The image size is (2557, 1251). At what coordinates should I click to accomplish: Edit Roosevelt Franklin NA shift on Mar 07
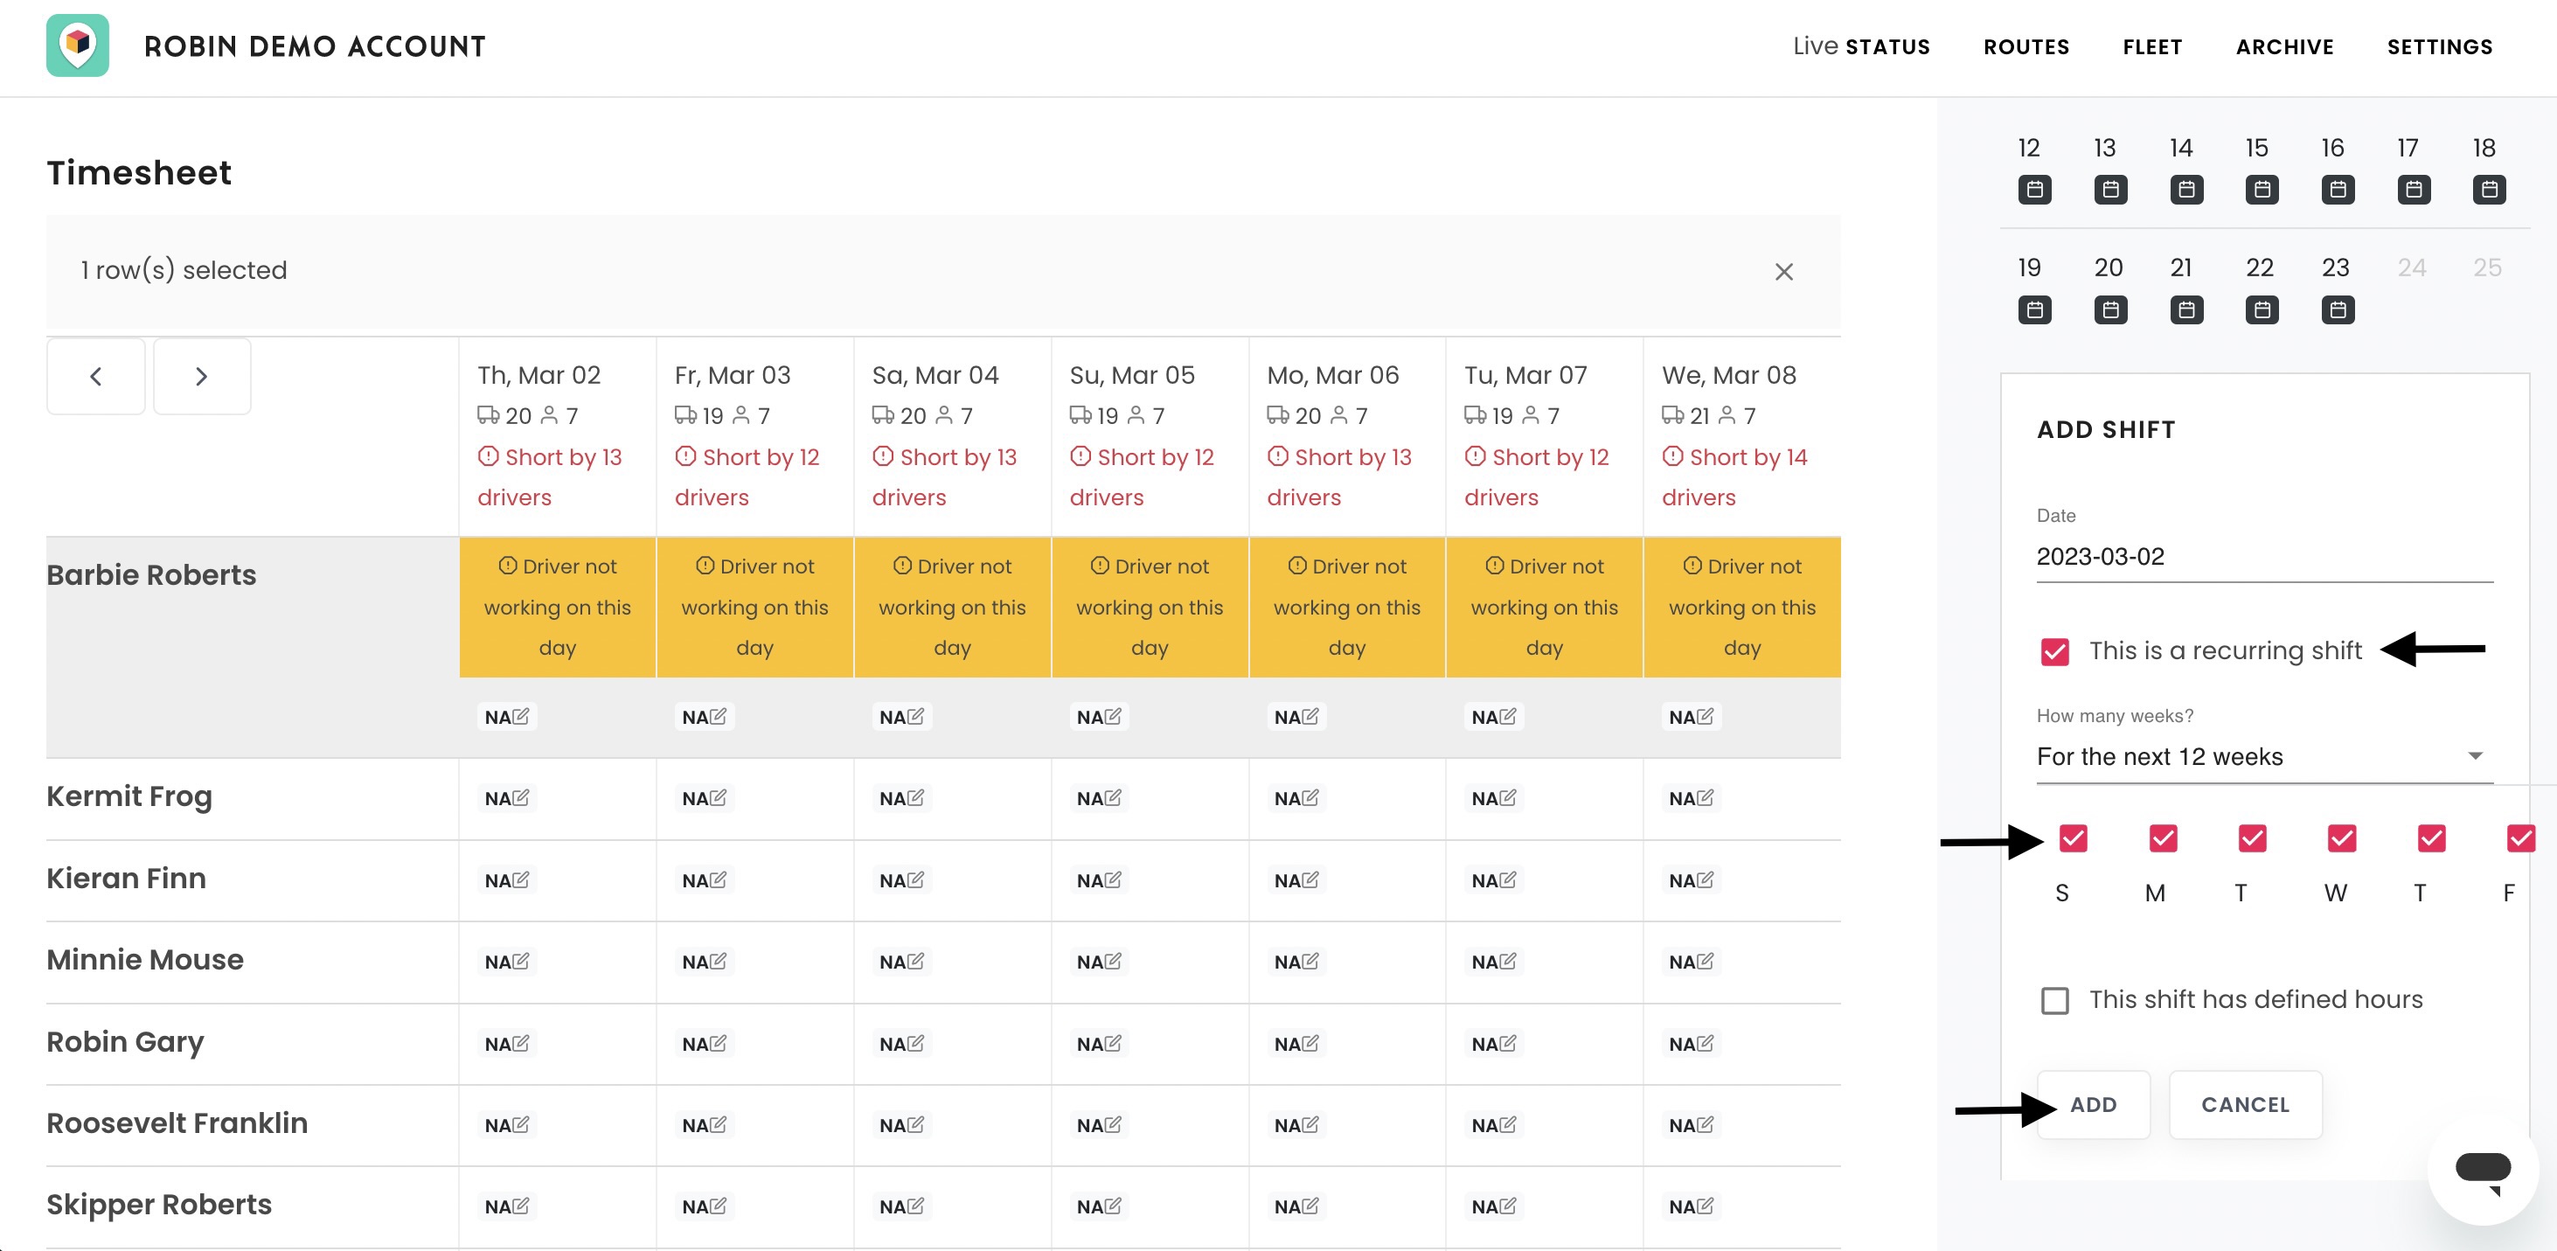pyautogui.click(x=1495, y=1125)
